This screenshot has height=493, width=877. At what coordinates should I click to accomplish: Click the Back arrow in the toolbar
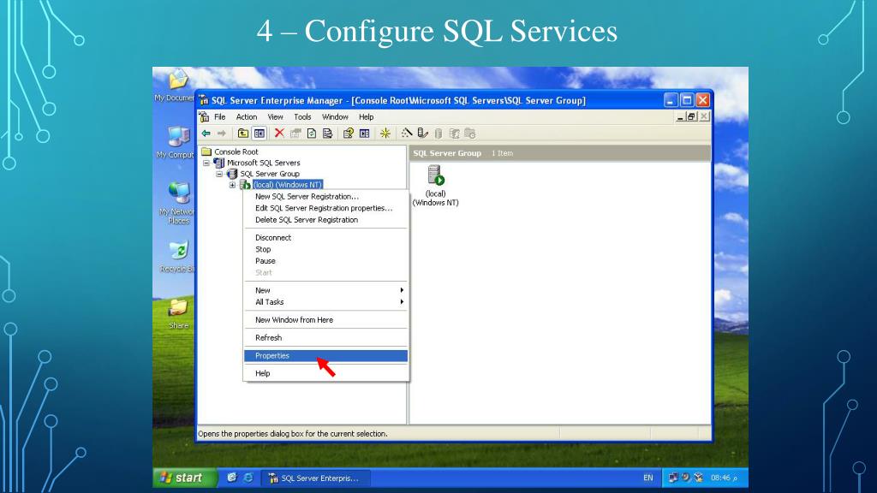[206, 133]
